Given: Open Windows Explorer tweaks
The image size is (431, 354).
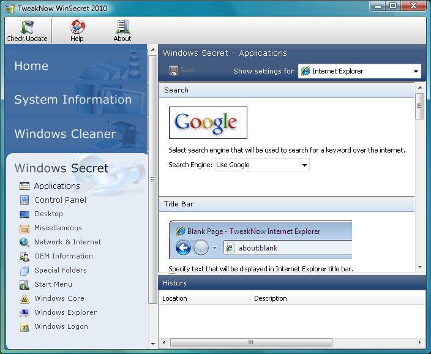Looking at the screenshot, I should pos(66,312).
